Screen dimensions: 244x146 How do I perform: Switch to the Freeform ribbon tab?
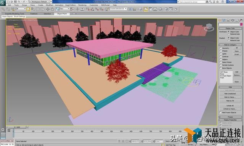(x=34, y=14)
